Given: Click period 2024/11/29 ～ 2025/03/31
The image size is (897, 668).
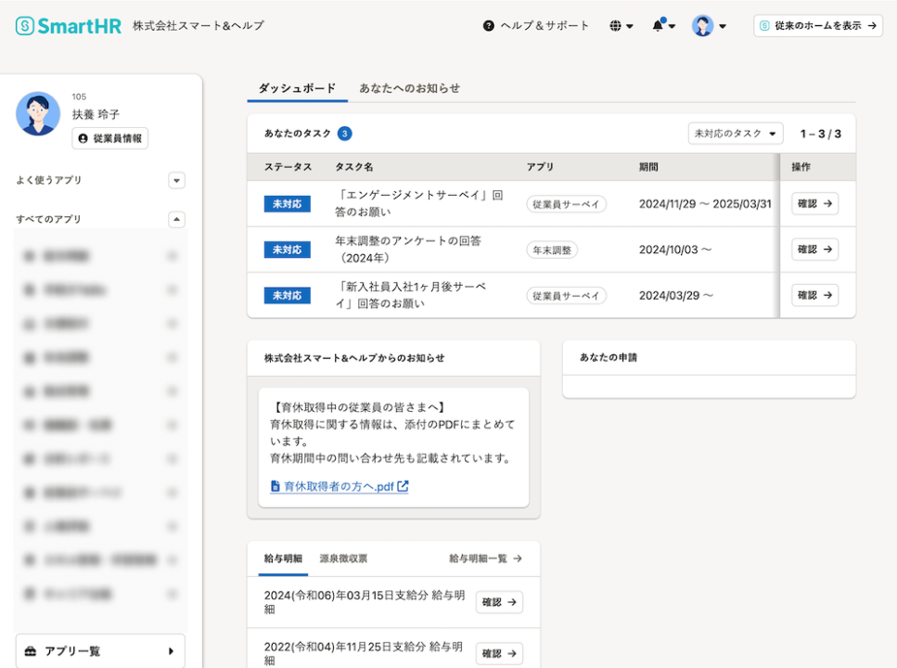Looking at the screenshot, I should point(705,204).
